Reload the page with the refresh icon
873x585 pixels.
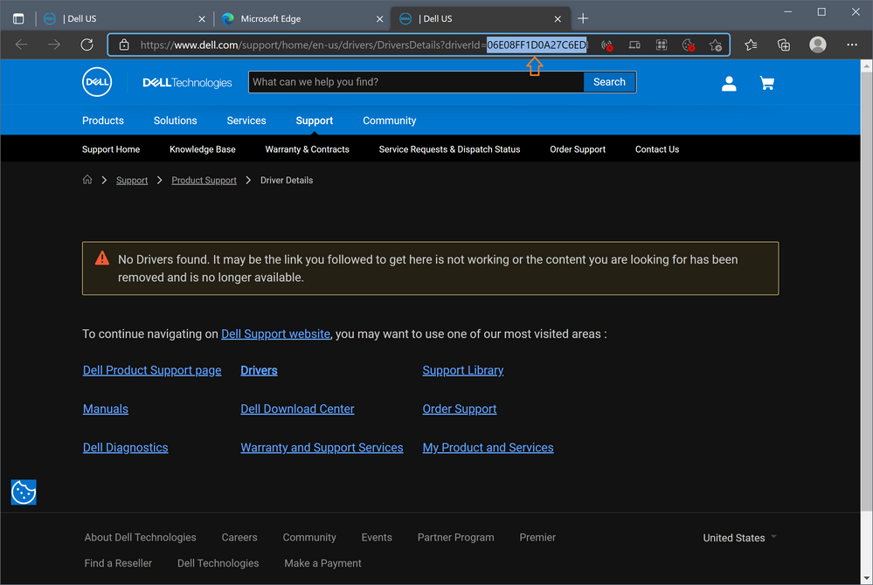[87, 45]
